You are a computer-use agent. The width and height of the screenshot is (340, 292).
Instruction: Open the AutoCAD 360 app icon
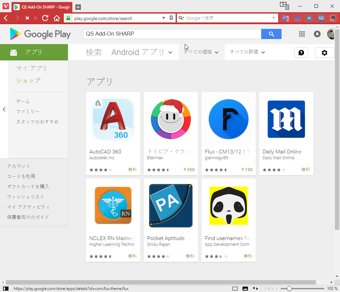[113, 119]
